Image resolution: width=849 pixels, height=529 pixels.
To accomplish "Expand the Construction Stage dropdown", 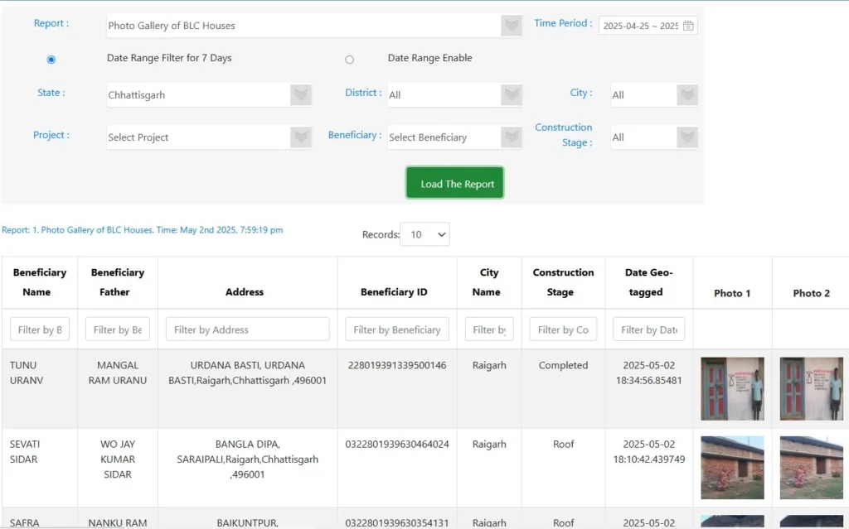I will point(687,137).
